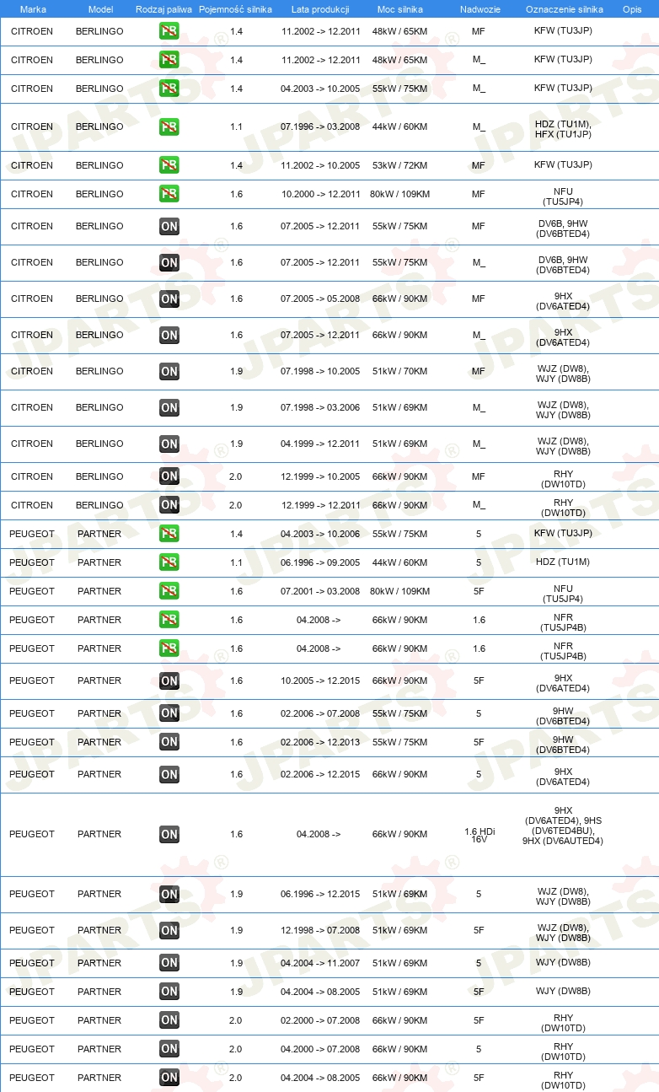The width and height of the screenshot is (659, 1092).
Task: Select ON icon in Partner 02.2006 -> 07.2008 row
Action: (169, 713)
